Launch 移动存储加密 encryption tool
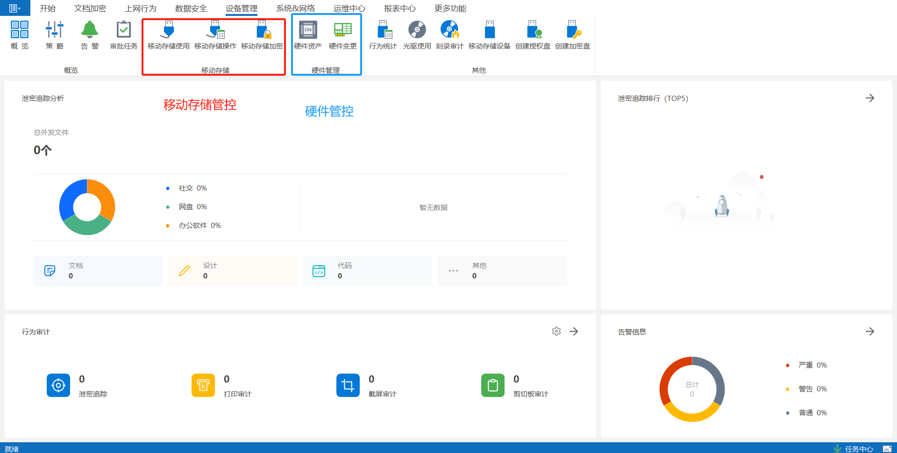The height and width of the screenshot is (453, 897). [262, 35]
